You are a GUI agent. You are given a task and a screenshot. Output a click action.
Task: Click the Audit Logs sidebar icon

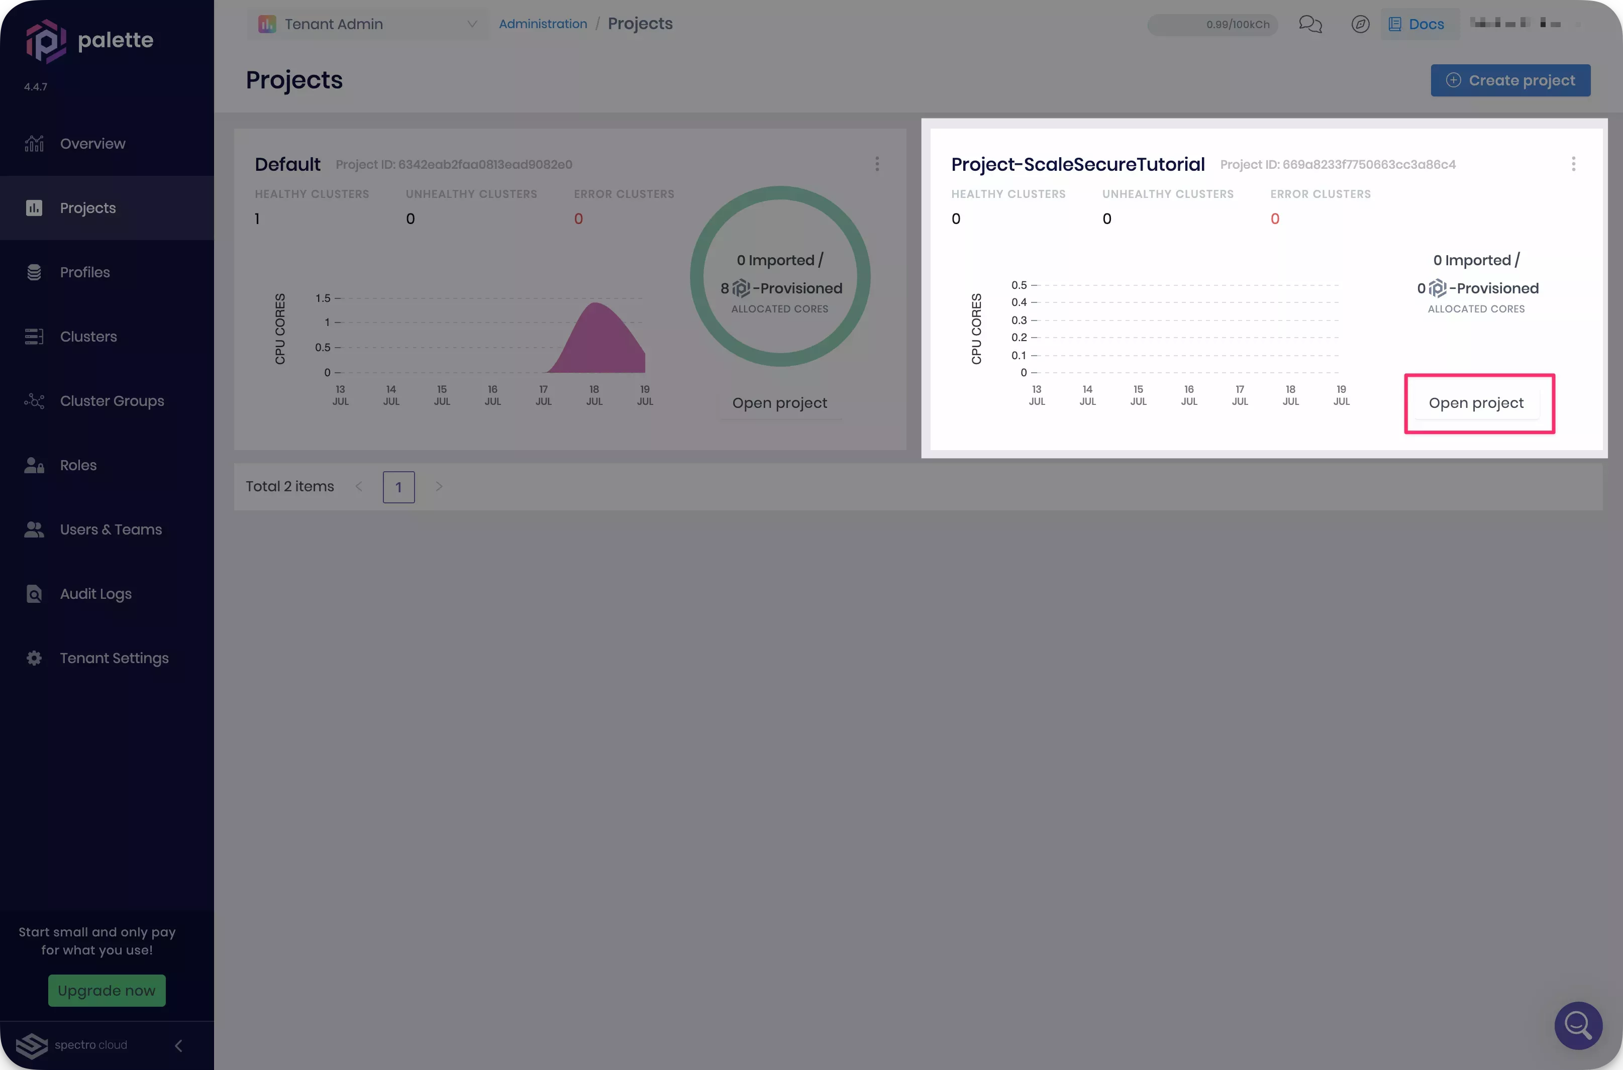point(34,594)
